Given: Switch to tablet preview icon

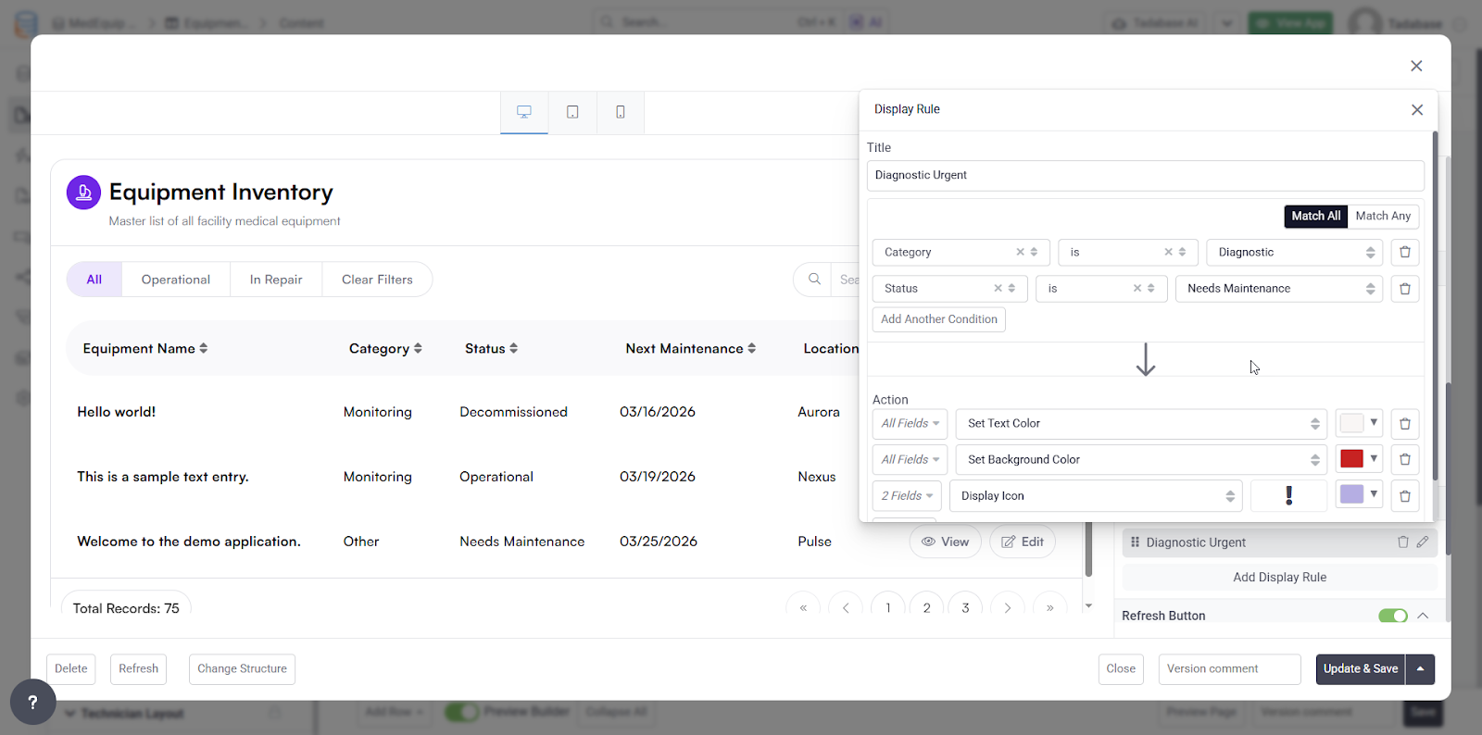Looking at the screenshot, I should tap(572, 112).
